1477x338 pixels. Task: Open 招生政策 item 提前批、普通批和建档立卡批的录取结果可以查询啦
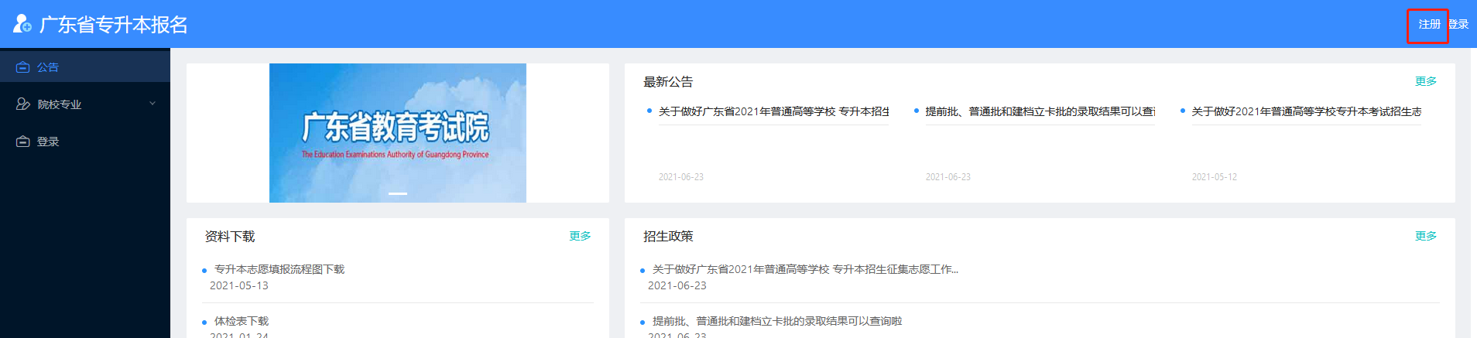[x=777, y=321]
